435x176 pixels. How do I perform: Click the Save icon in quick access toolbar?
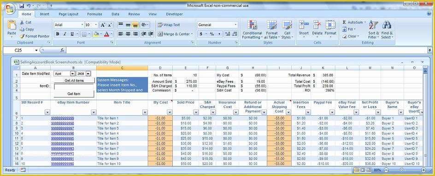tap(22, 6)
